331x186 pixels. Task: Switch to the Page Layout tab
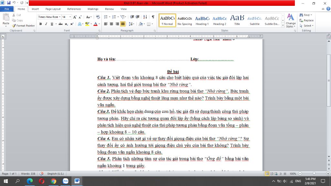[53, 9]
